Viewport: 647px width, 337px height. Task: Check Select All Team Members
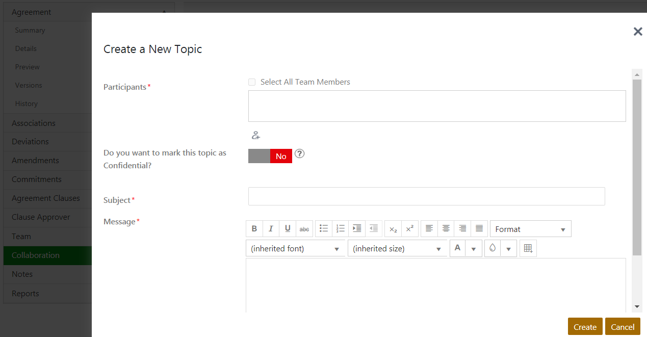[x=252, y=82]
